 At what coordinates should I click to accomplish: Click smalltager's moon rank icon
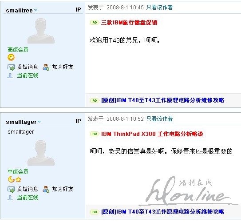tap(11, 179)
